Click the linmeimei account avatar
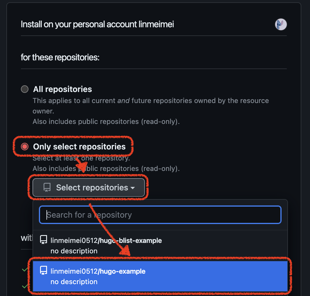This screenshot has width=310, height=296. coord(281,24)
